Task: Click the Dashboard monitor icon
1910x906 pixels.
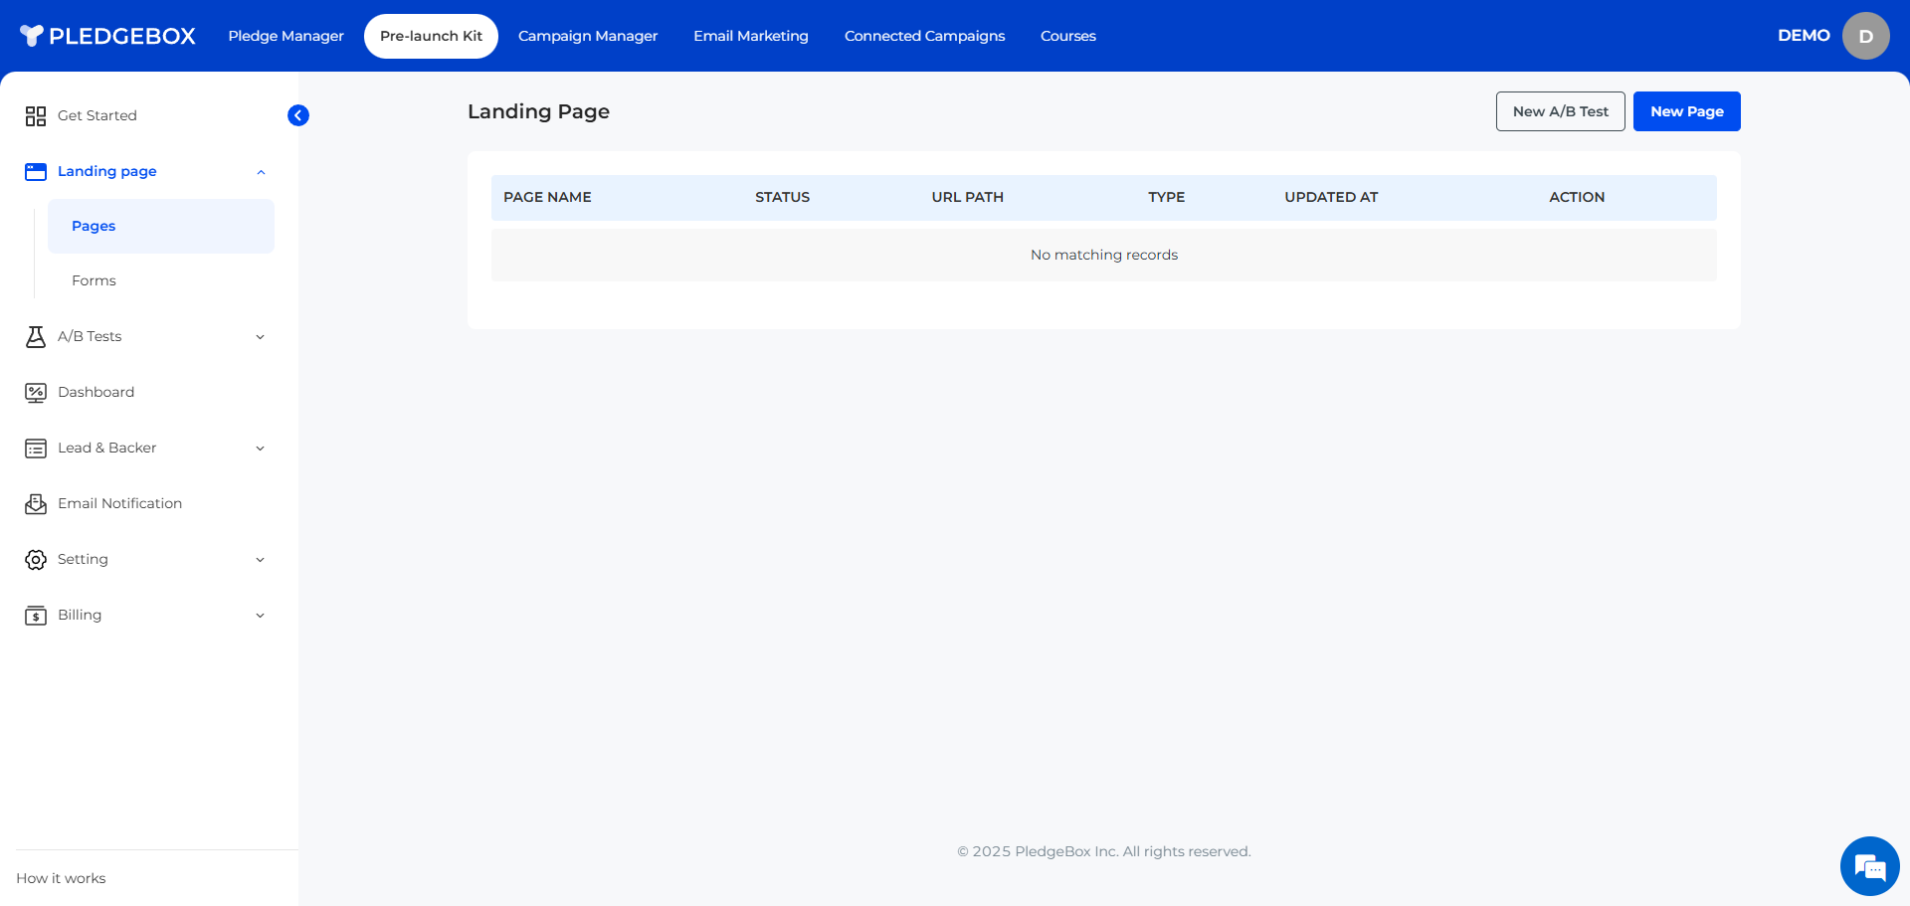Action: coord(36,393)
